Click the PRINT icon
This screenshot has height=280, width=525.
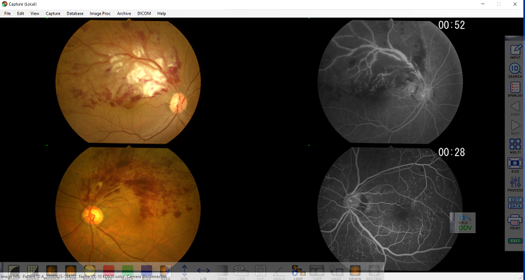tap(515, 223)
